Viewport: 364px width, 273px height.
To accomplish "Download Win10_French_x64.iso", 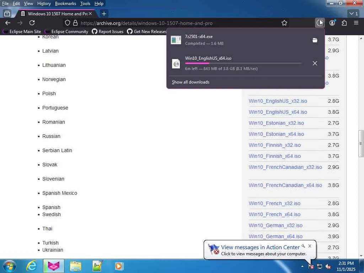I will (x=274, y=214).
